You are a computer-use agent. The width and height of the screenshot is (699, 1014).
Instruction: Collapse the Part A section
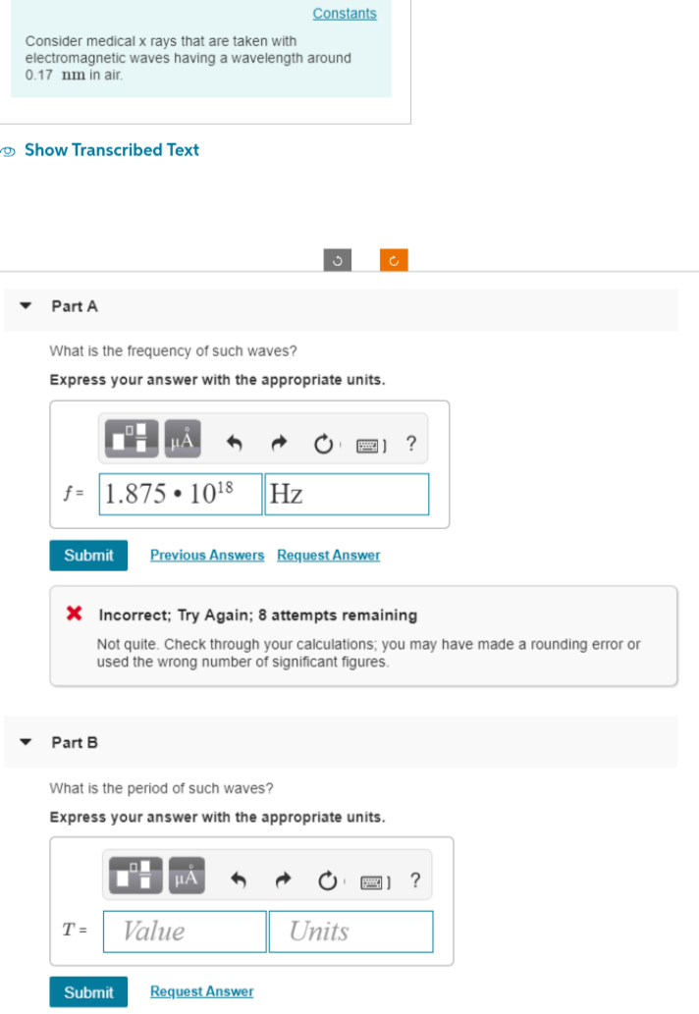click(26, 306)
